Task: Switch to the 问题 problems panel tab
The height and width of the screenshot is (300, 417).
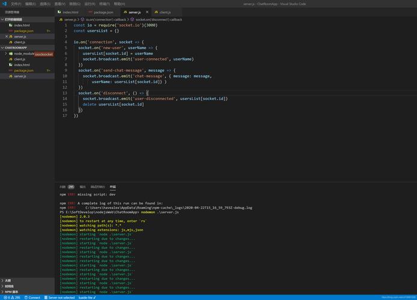Action: point(67,187)
